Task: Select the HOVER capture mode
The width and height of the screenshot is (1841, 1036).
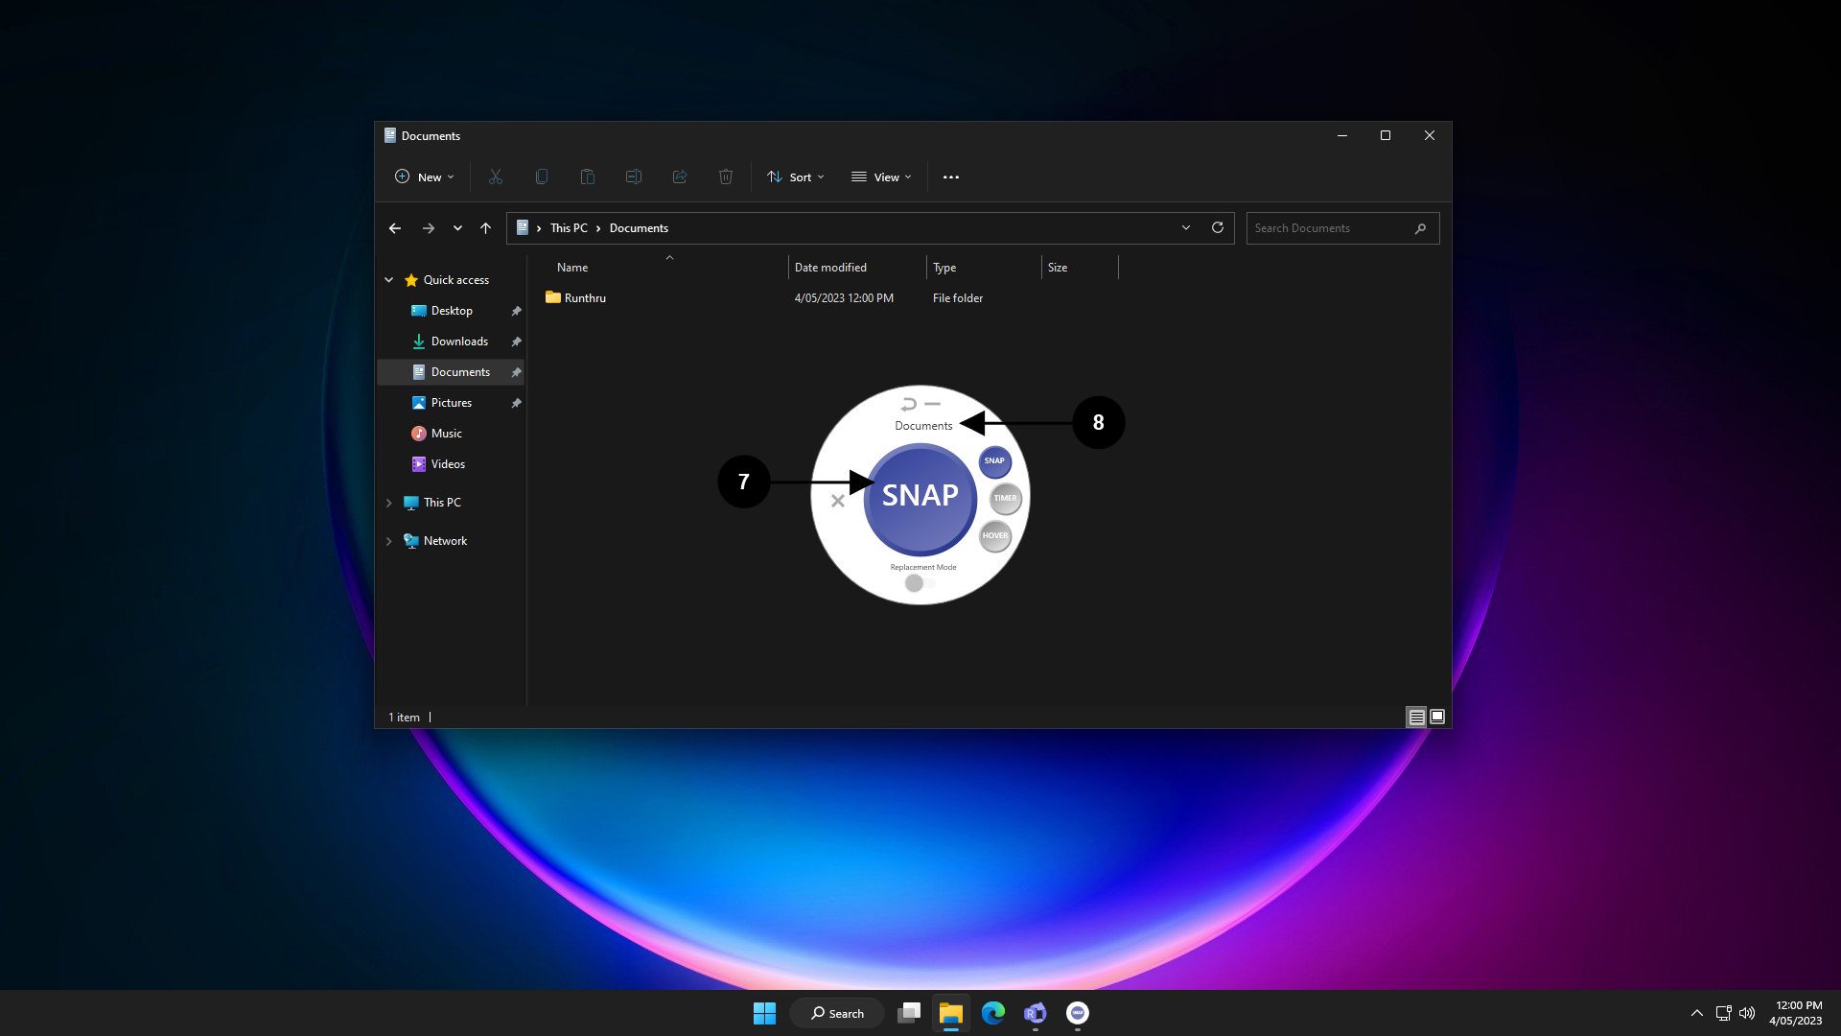Action: click(x=994, y=536)
